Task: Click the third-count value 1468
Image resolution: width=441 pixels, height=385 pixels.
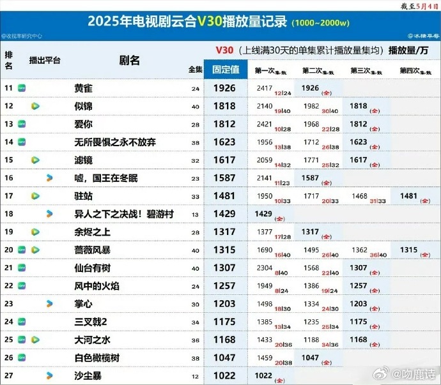Action: coord(360,196)
